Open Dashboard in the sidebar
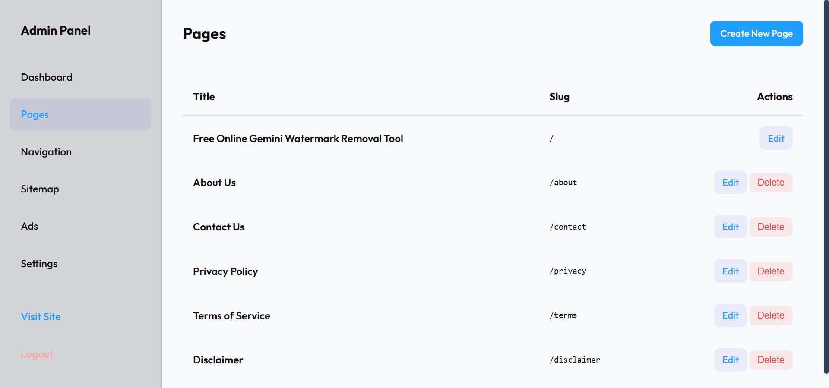This screenshot has width=829, height=388. (47, 77)
